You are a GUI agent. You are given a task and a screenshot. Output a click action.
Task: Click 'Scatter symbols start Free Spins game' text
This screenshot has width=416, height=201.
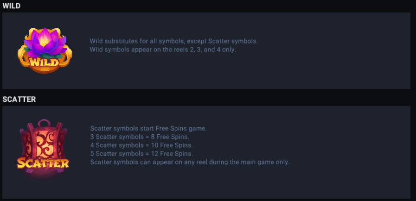[148, 128]
